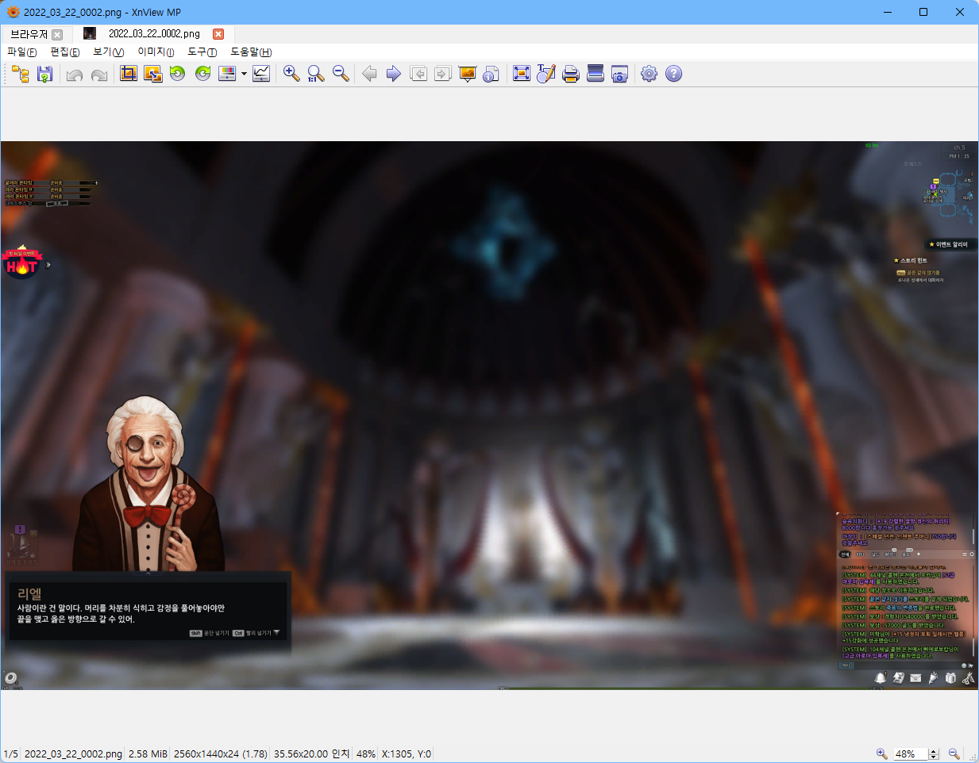Open Settings gear icon

tap(649, 74)
